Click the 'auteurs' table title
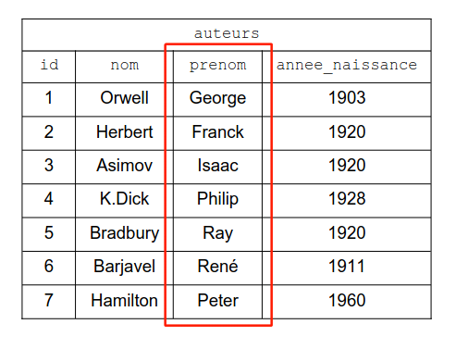Screen dimensions: 456x349 tap(227, 33)
